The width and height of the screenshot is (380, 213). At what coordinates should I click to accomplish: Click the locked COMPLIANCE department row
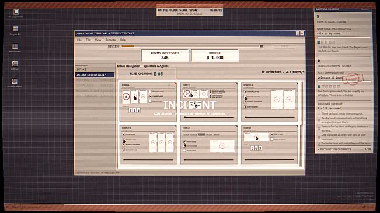(x=95, y=86)
